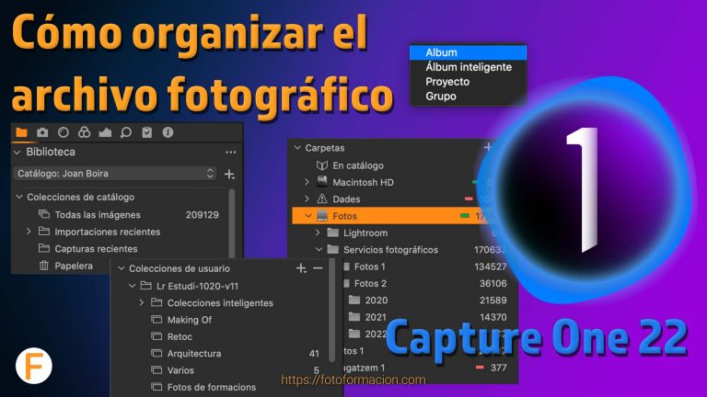Screen dimensions: 707x397
Task: Collapse the Fotos volume
Action: pos(308,216)
